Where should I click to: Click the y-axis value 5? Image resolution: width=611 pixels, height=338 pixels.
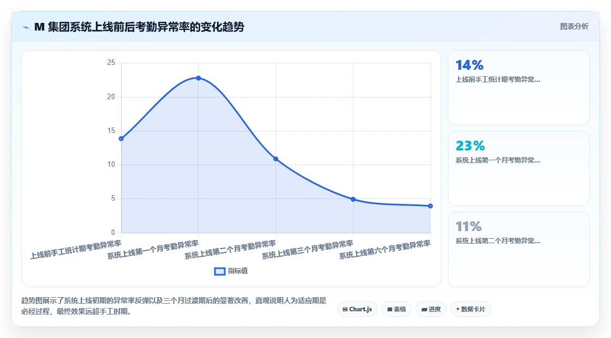[113, 198]
